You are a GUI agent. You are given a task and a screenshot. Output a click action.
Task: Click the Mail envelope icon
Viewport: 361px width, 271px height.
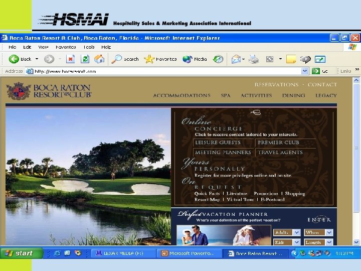click(x=236, y=59)
